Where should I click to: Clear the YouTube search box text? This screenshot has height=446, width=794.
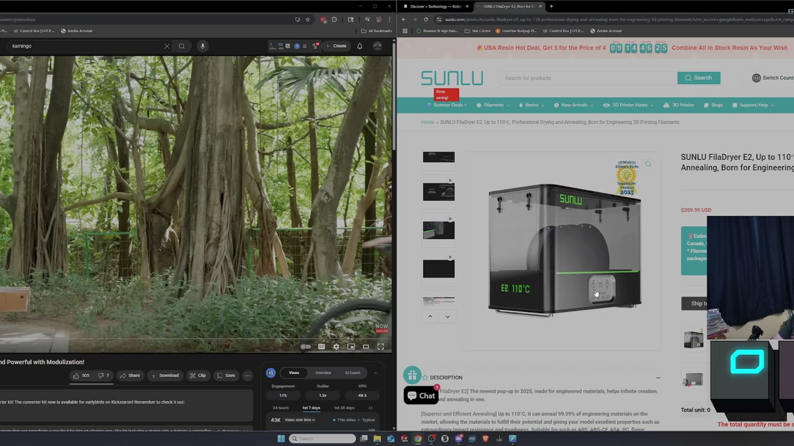tap(167, 46)
